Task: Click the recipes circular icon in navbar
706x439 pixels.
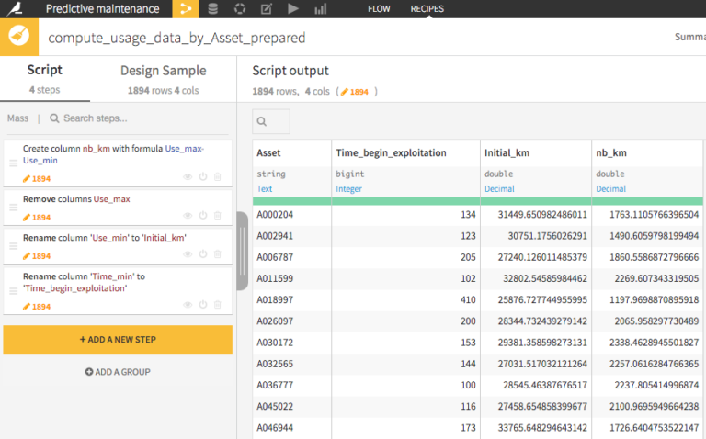Action: click(240, 9)
